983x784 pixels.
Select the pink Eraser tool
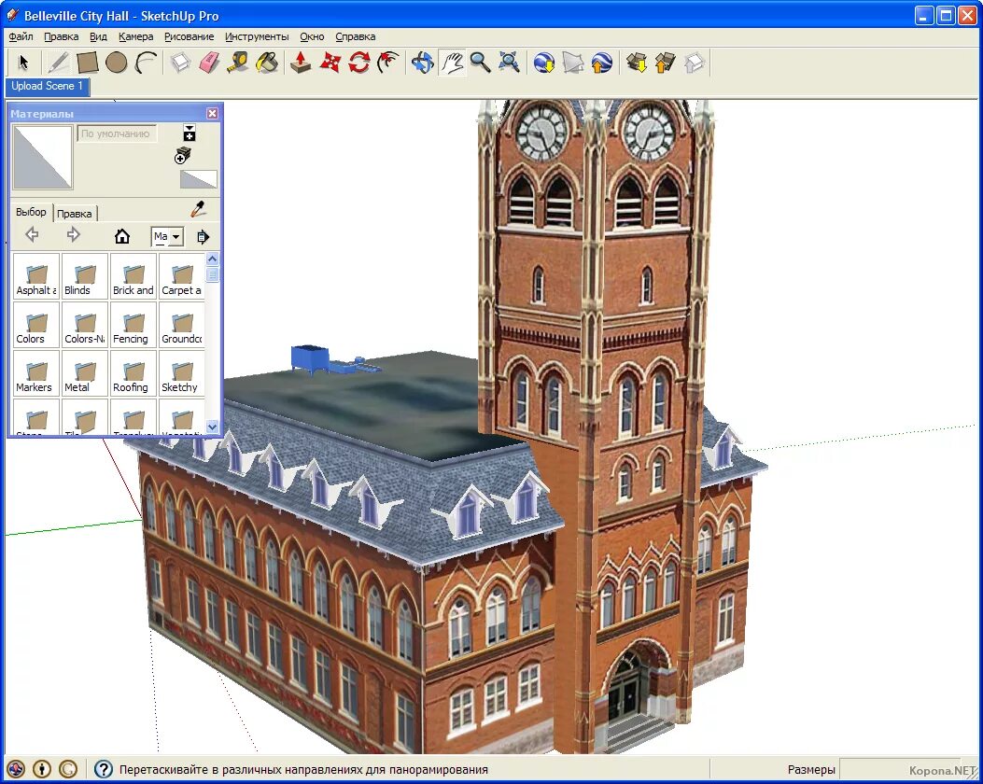[x=209, y=63]
